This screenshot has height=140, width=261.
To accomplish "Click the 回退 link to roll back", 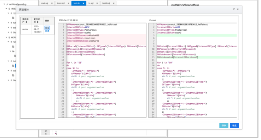I will [47, 31].
